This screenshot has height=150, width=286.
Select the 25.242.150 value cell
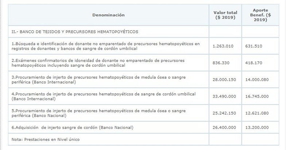pyautogui.click(x=224, y=113)
